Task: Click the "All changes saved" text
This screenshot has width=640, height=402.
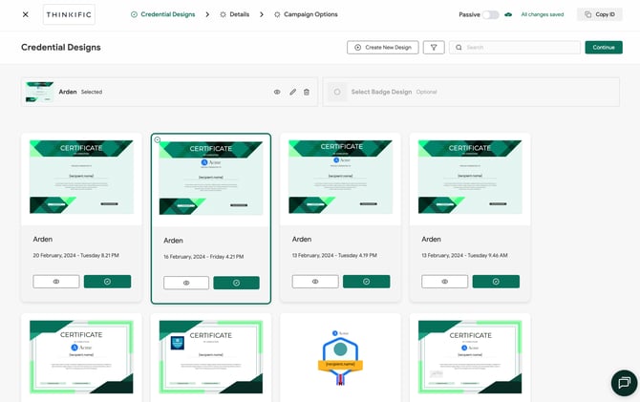Action: [543, 14]
